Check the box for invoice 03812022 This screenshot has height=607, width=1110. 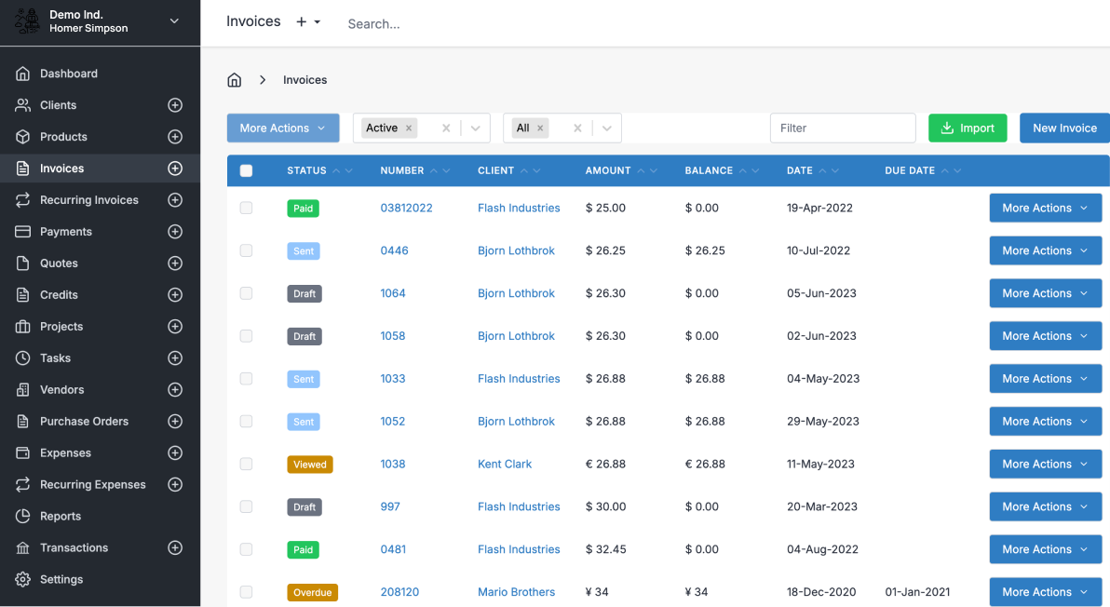tap(246, 209)
